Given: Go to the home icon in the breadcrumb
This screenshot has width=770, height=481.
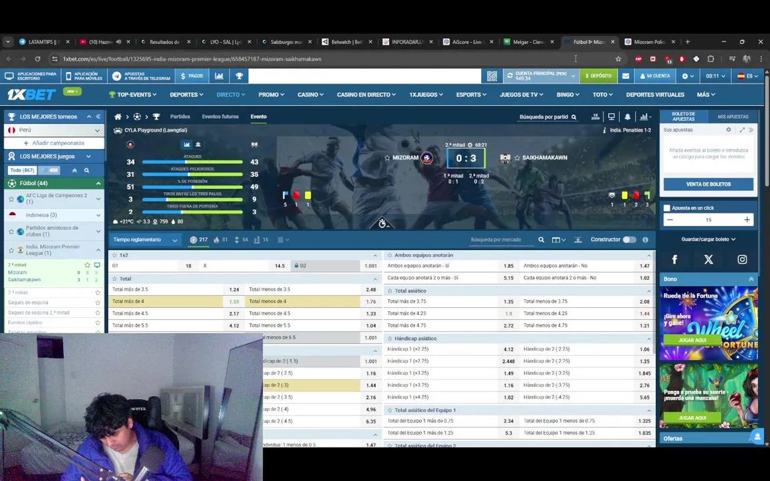Looking at the screenshot, I should tap(118, 117).
